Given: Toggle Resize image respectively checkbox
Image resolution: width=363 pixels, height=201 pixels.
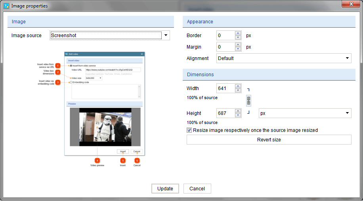Looking at the screenshot, I should [x=189, y=130].
